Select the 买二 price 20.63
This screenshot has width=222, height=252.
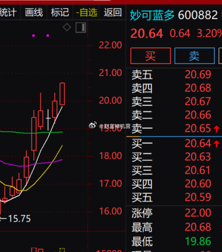click(x=198, y=157)
